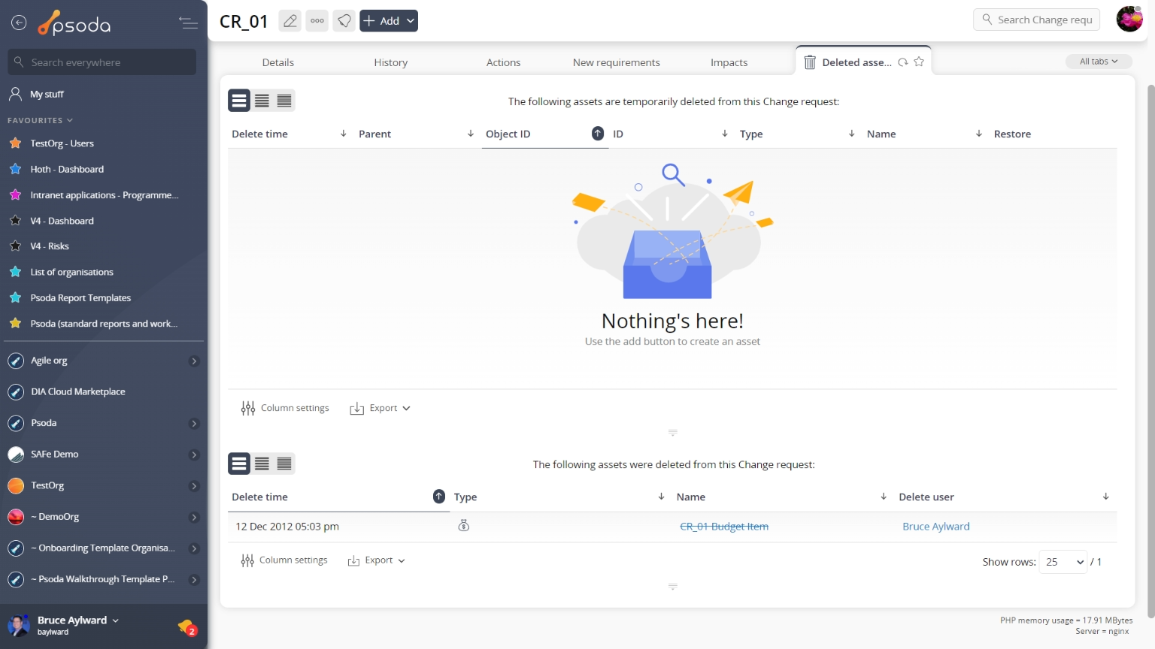Favourite the Deleted assets tab with star
The height and width of the screenshot is (649, 1155).
919,62
